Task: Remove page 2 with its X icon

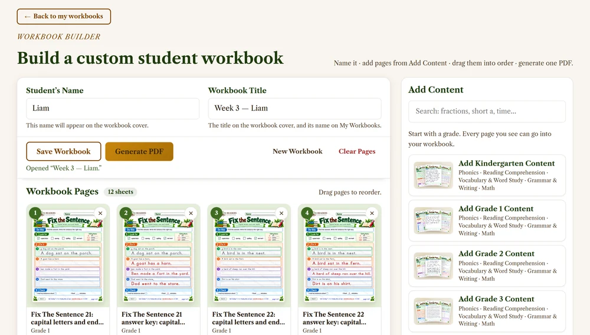Action: pyautogui.click(x=191, y=213)
